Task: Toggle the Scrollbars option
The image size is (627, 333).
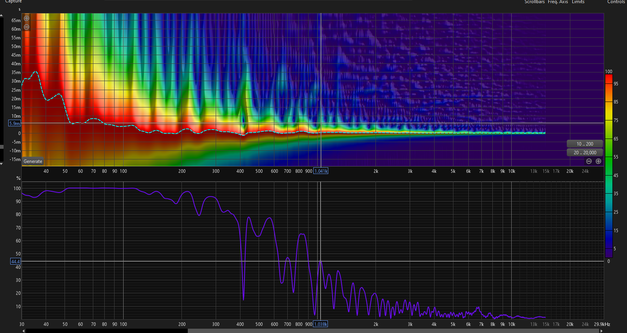Action: [x=535, y=2]
